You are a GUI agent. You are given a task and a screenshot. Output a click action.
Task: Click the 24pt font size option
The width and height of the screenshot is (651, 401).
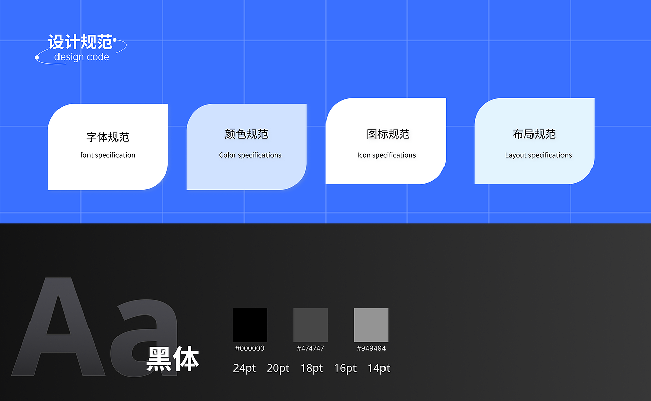pos(244,368)
